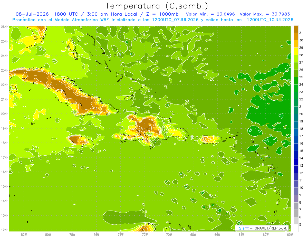Click the '12N' latitude axis label
The width and height of the screenshot is (308, 238).
click(x=4, y=230)
